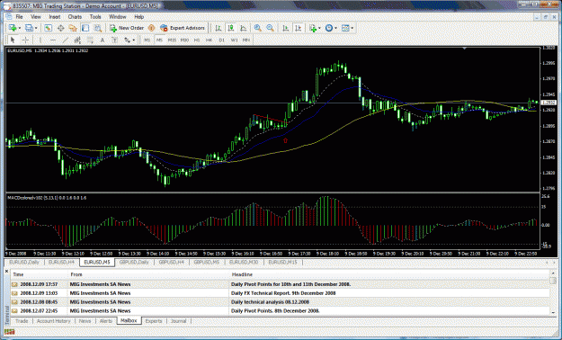The height and width of the screenshot is (340, 562).
Task: Open the Account History terminal tab
Action: [54, 321]
